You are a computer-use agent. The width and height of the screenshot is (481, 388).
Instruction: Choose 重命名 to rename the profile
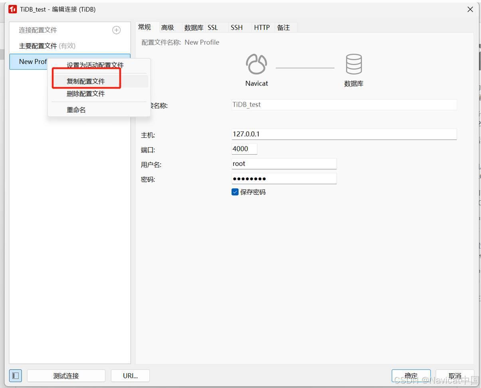pos(76,110)
